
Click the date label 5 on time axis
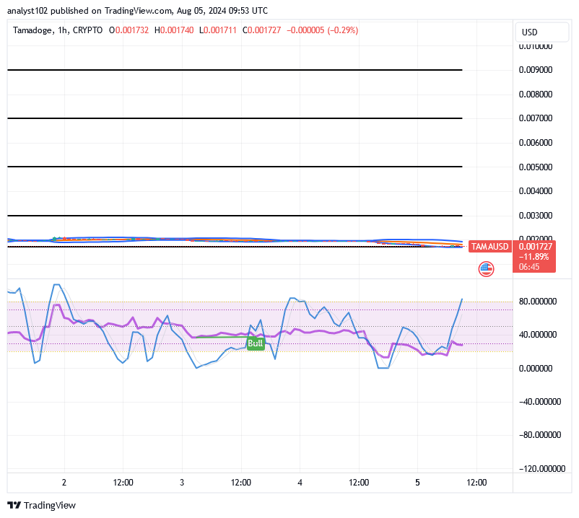(x=417, y=483)
